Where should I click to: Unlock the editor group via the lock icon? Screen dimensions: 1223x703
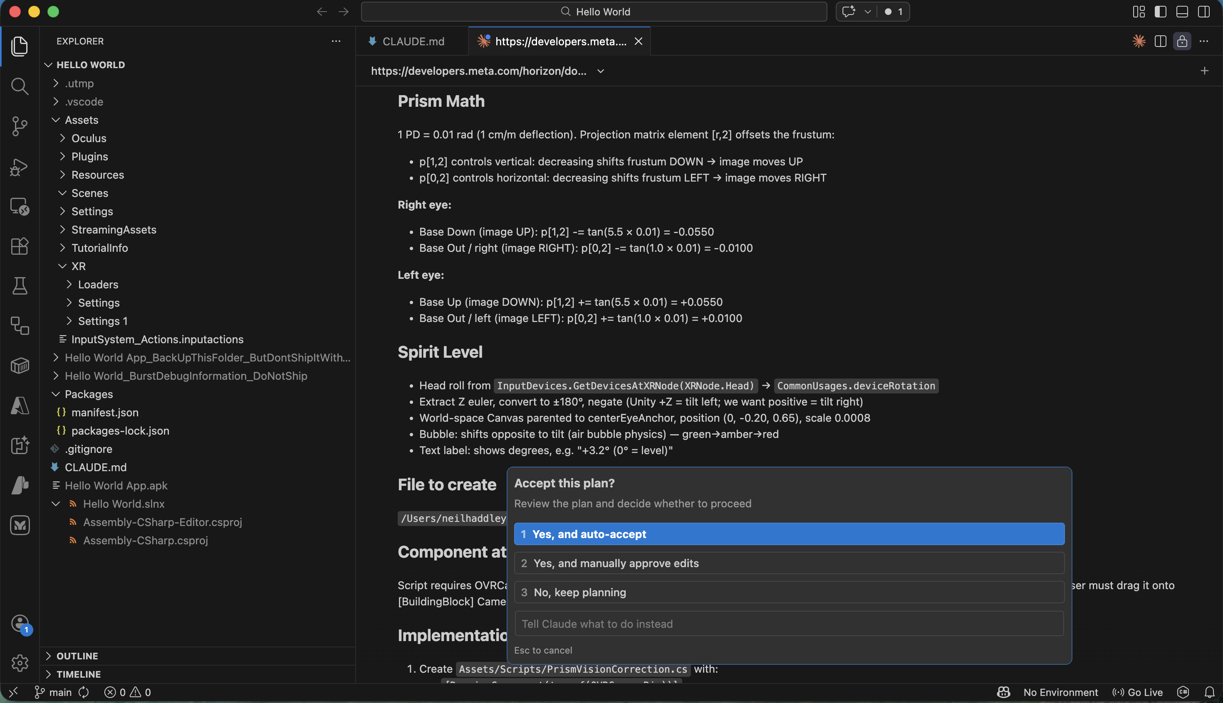(1181, 42)
